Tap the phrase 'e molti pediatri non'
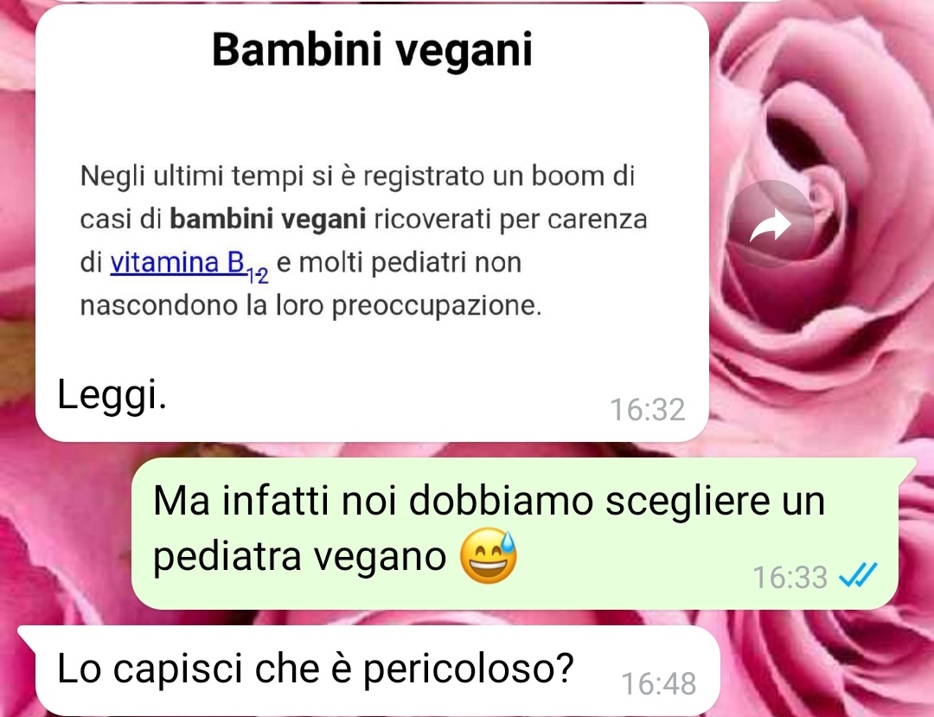 (399, 263)
